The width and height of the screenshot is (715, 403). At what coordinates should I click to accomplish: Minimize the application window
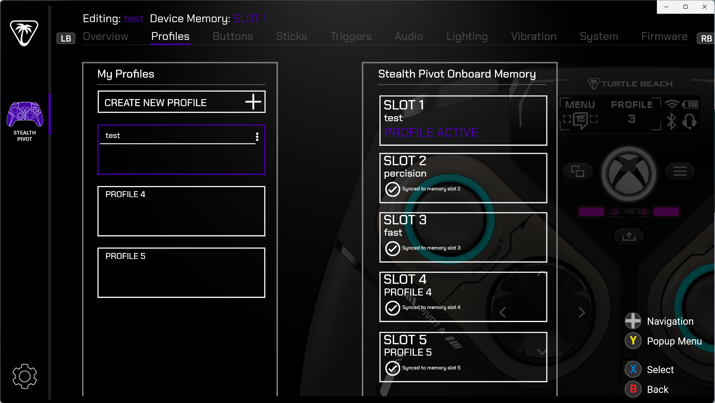coord(666,7)
